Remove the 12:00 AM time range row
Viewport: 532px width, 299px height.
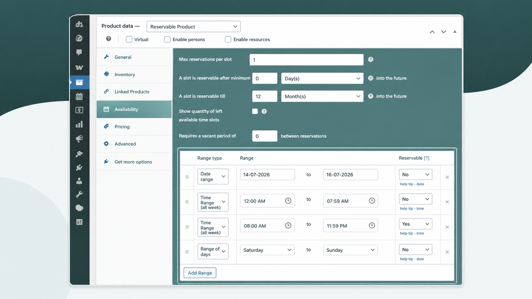(447, 202)
